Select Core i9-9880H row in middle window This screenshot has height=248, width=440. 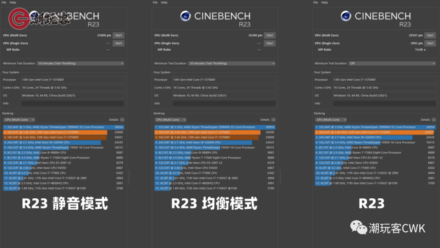(215, 152)
